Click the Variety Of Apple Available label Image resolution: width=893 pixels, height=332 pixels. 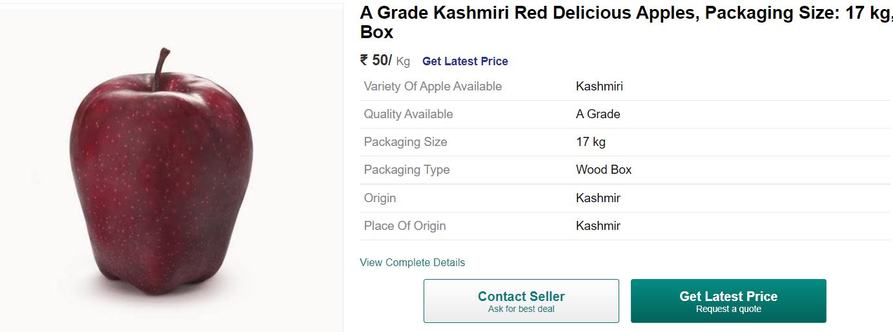point(433,87)
